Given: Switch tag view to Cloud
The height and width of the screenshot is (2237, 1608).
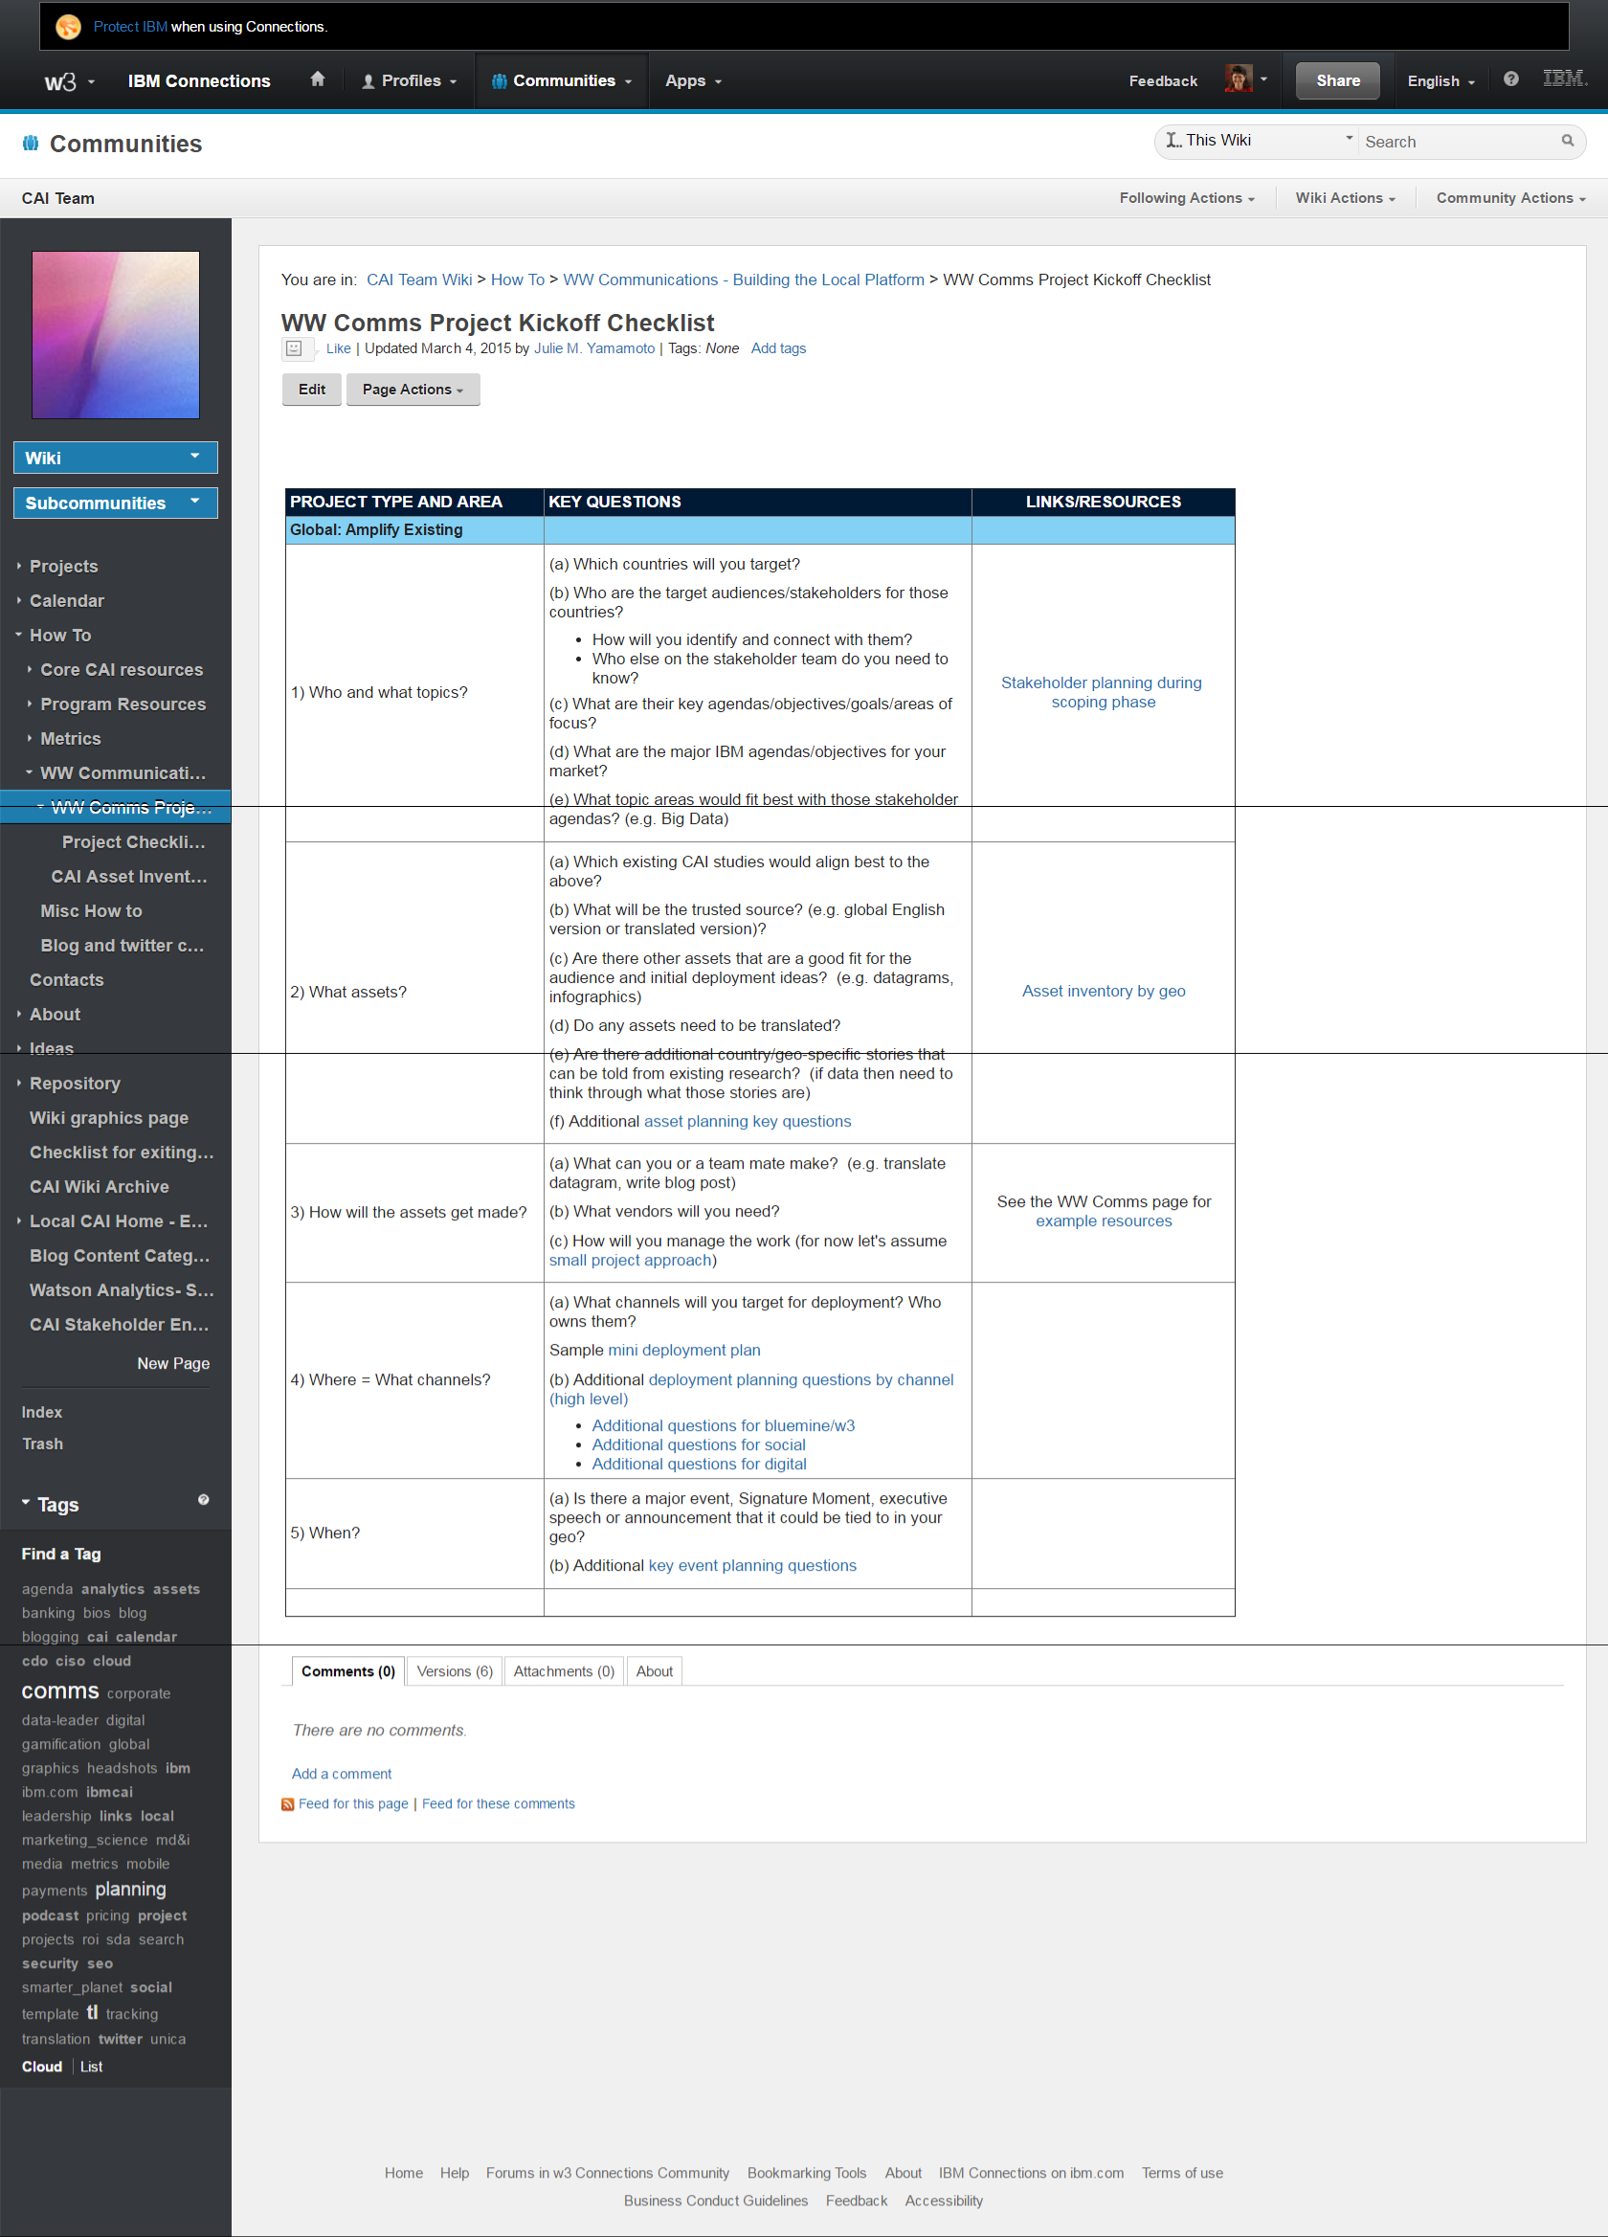Looking at the screenshot, I should point(42,2067).
